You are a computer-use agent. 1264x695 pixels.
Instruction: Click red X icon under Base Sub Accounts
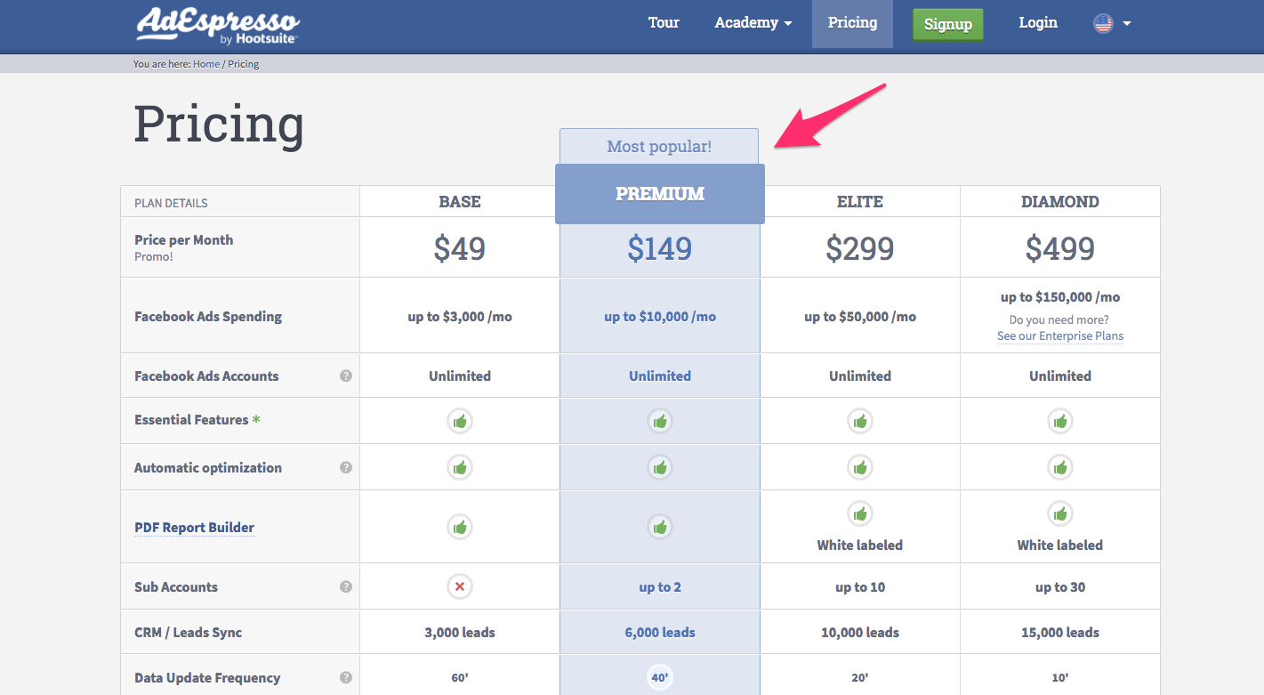[459, 586]
